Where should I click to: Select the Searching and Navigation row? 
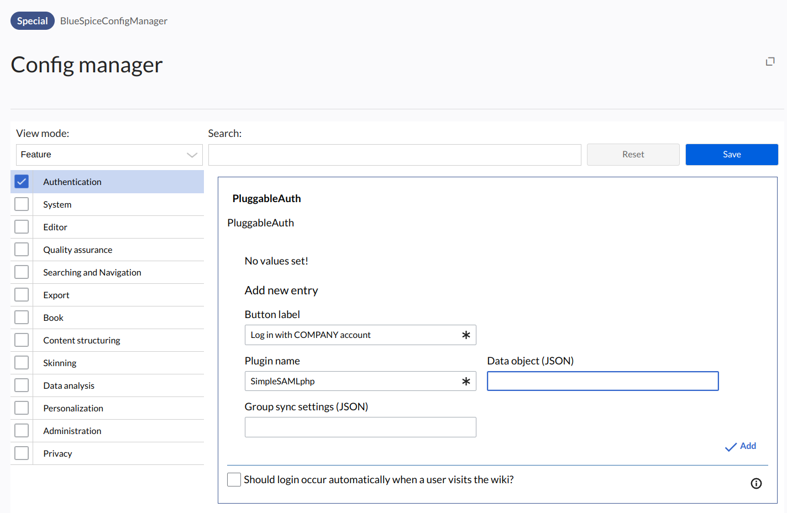tap(107, 272)
